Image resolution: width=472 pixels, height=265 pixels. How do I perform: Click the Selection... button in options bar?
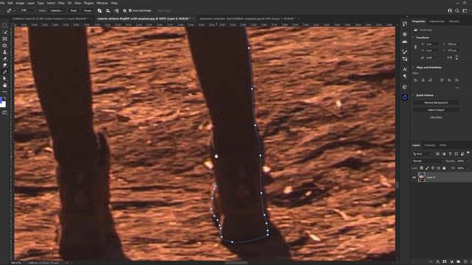(x=57, y=10)
